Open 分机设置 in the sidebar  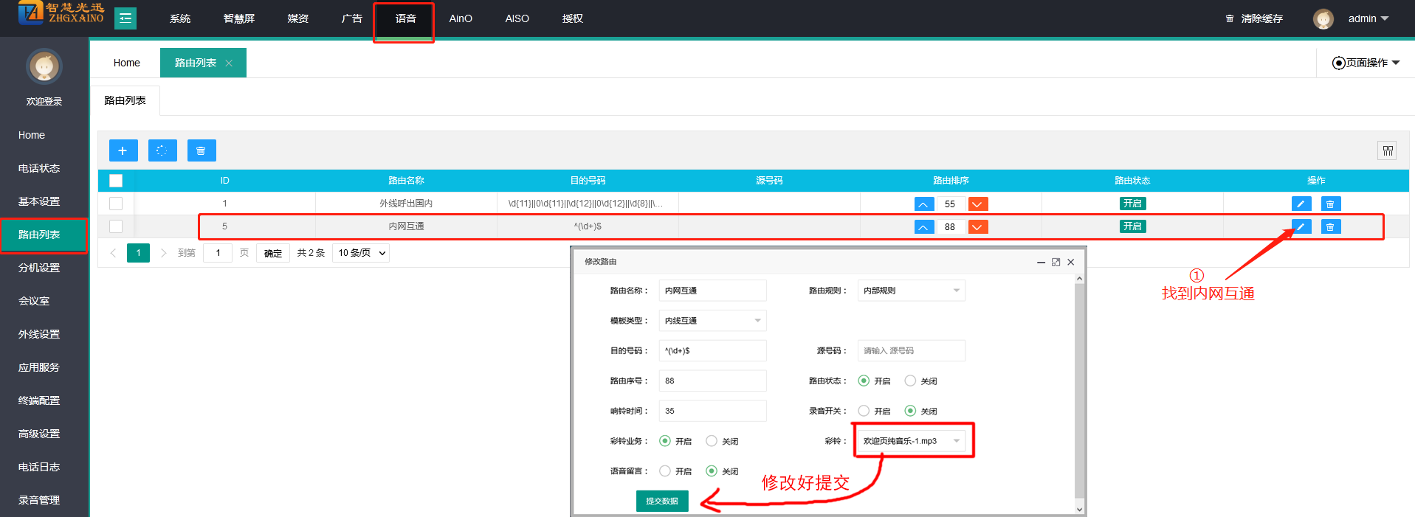click(39, 268)
